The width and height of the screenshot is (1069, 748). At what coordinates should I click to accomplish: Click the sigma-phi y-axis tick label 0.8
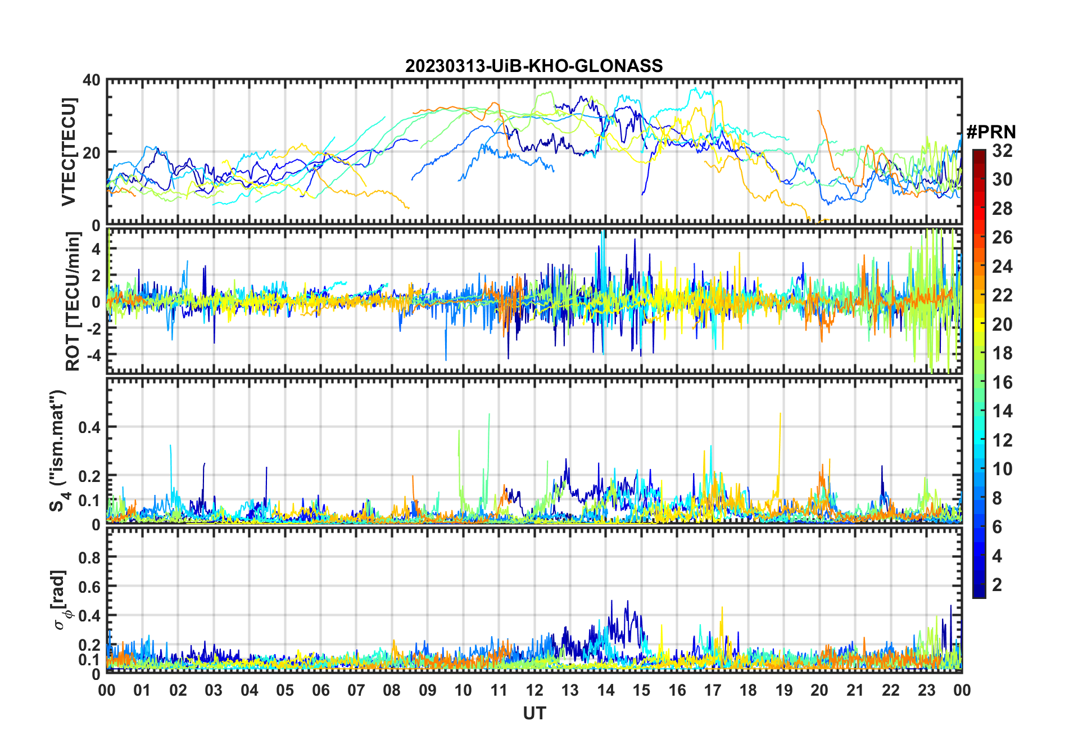(90, 557)
